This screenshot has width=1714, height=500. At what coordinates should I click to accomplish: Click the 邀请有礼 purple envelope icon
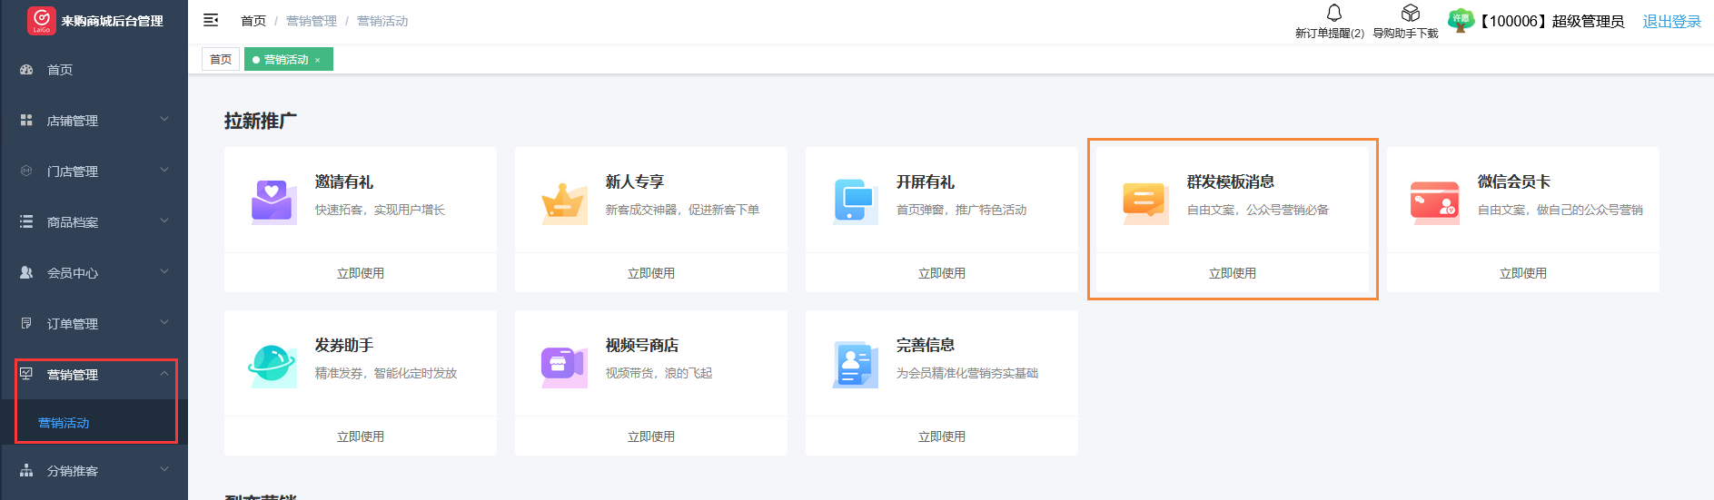click(273, 201)
